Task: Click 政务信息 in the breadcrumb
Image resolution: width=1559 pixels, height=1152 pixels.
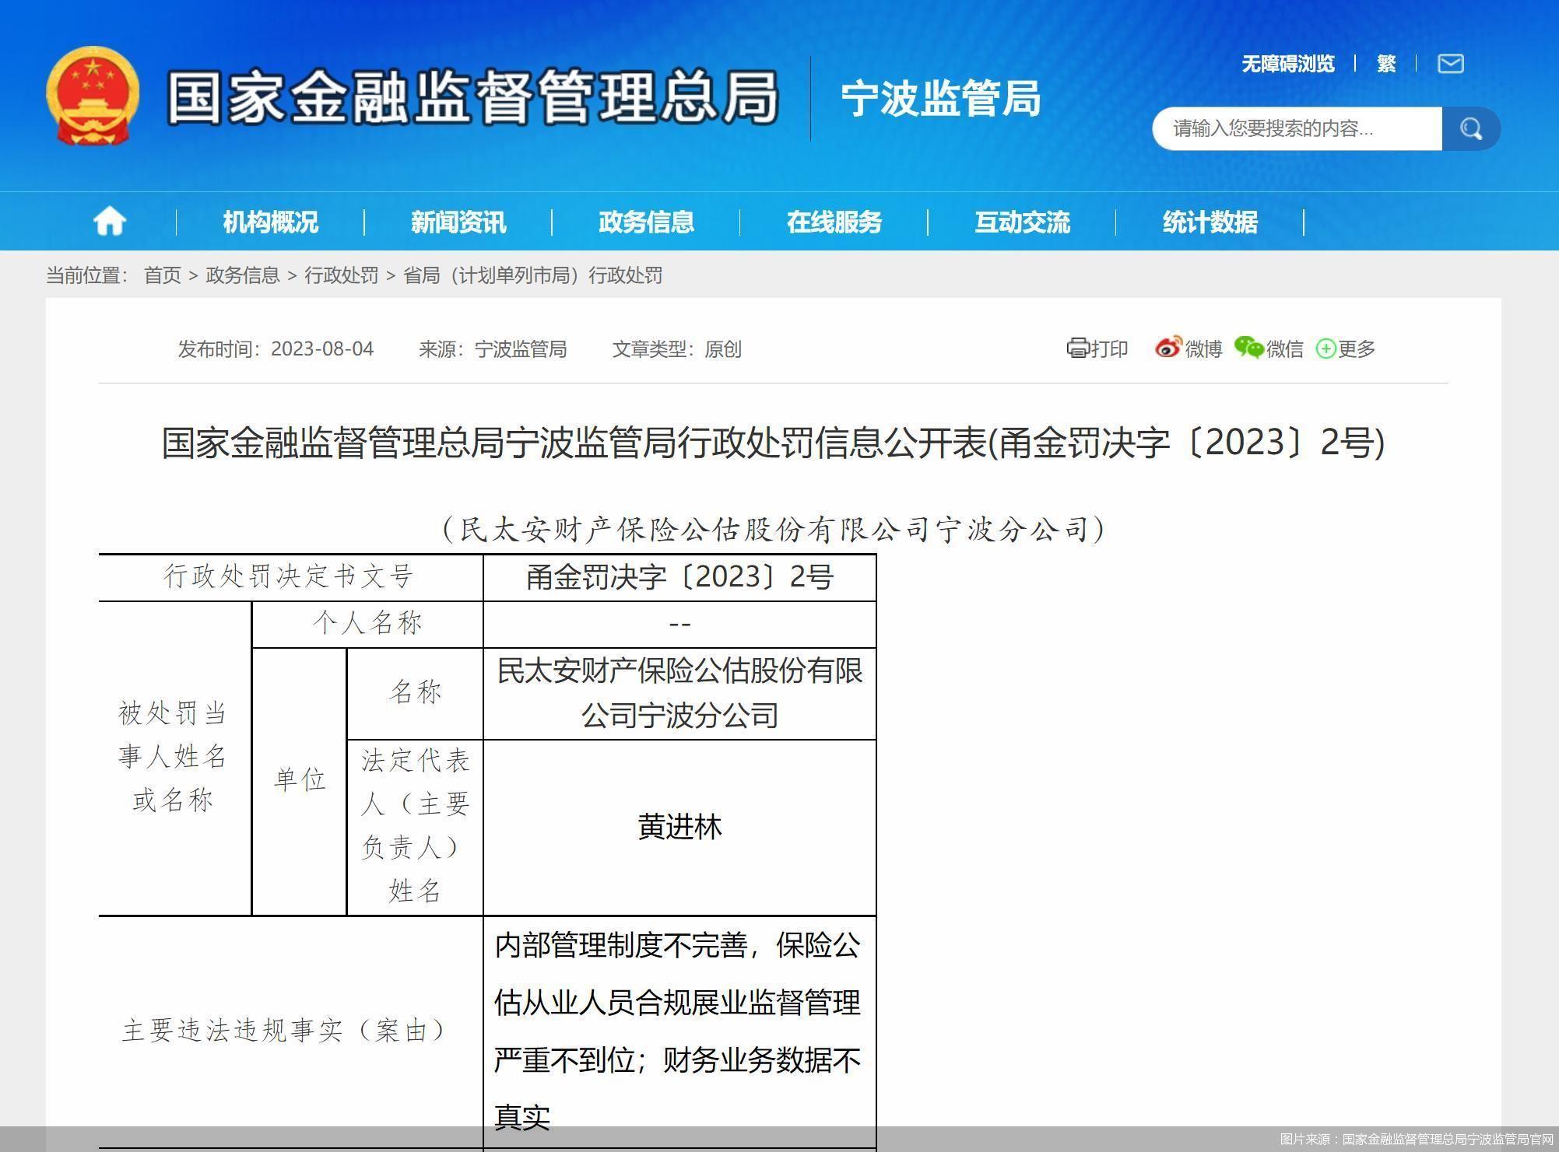Action: 243,275
